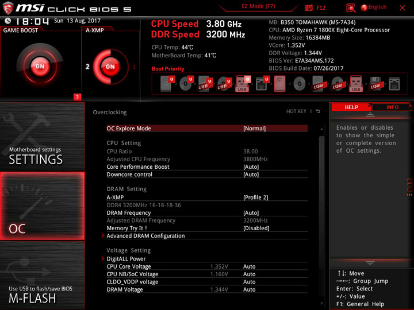Select the UEFI hard disk boot device
This screenshot has height=310, width=414.
point(167,84)
